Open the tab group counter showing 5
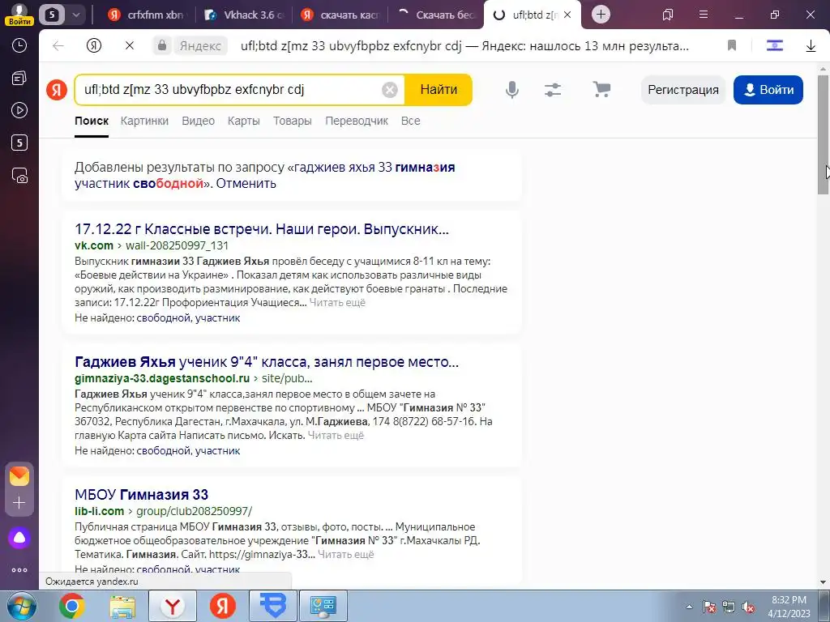 [52, 15]
